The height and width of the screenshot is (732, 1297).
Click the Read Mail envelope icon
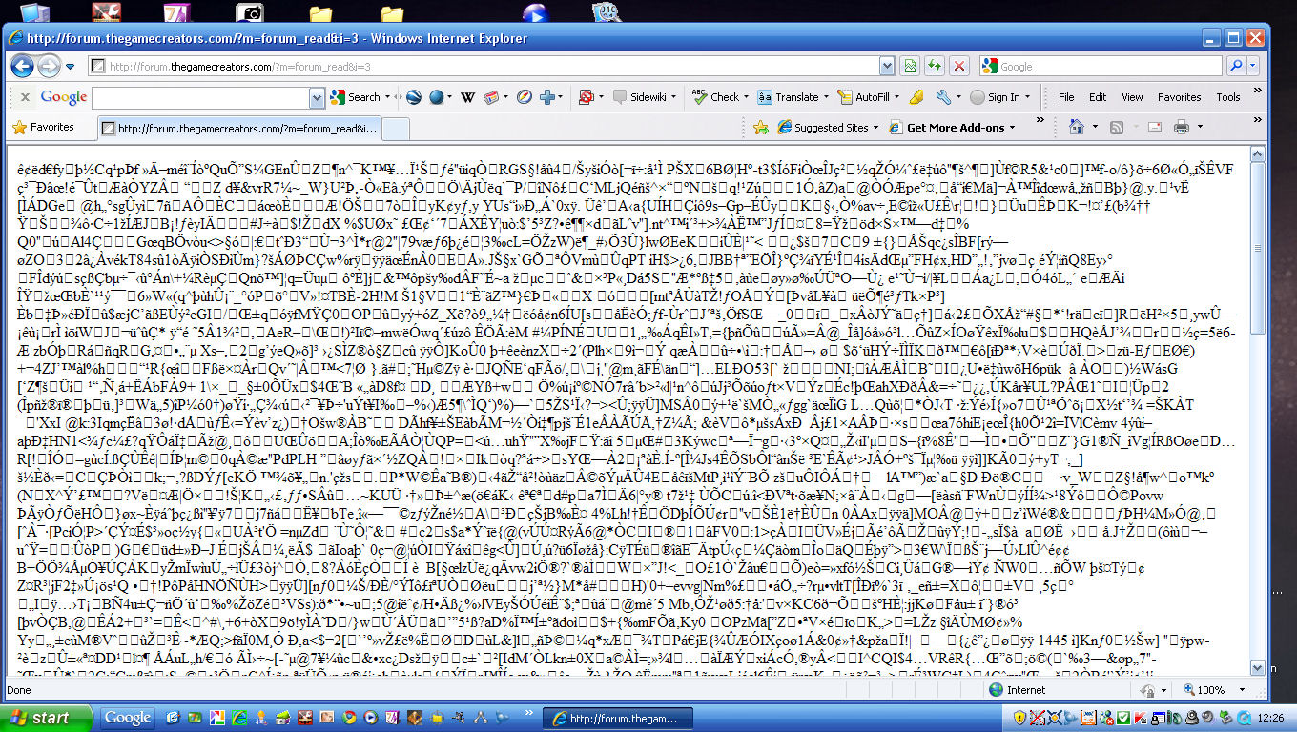tap(1154, 127)
